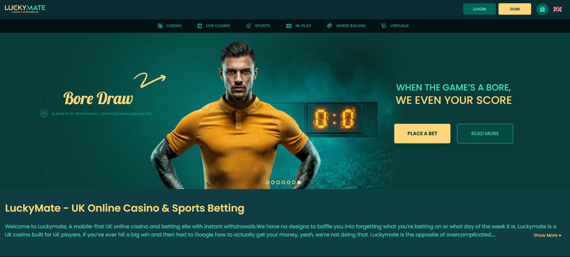This screenshot has width=570, height=257.
Task: Click the LOGIN button
Action: click(480, 9)
